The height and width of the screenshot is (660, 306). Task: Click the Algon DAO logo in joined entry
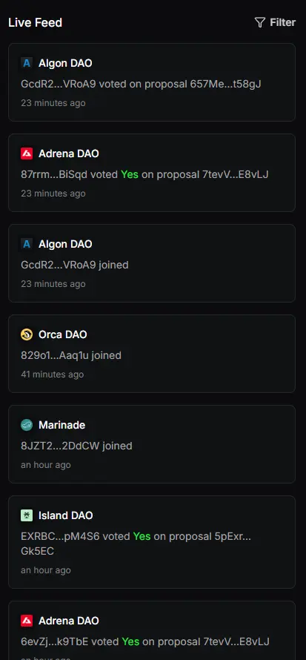pos(27,244)
